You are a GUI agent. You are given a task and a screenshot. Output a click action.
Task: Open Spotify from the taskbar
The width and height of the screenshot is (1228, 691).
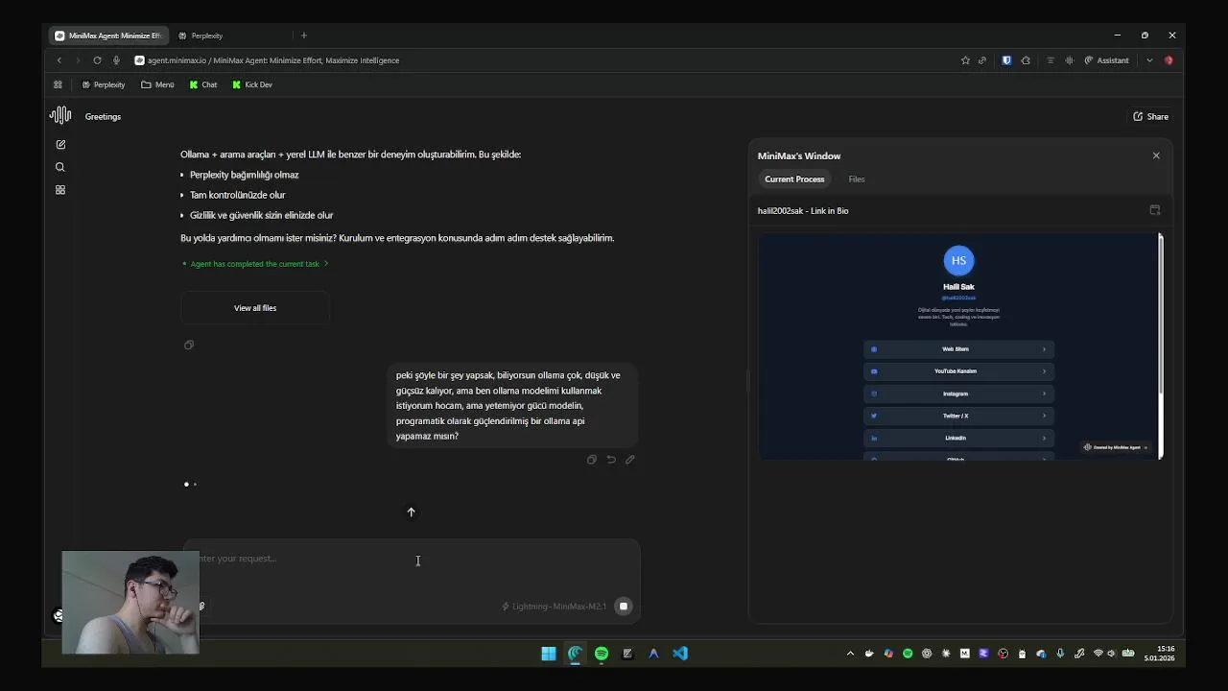602,654
